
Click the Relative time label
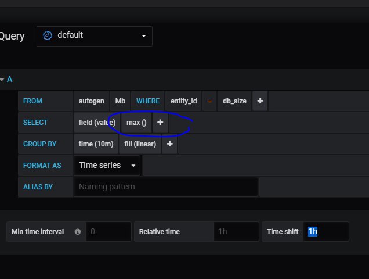pyautogui.click(x=160, y=231)
